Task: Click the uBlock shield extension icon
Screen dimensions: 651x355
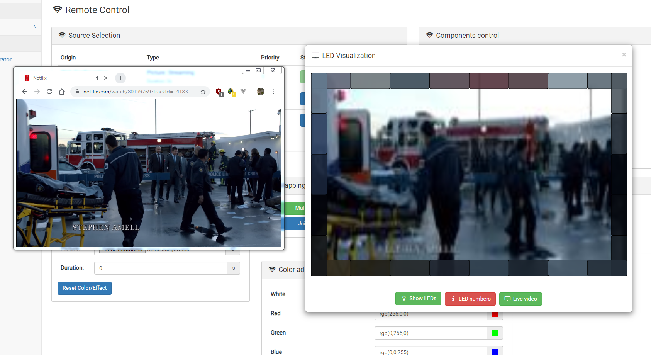Action: tap(219, 92)
